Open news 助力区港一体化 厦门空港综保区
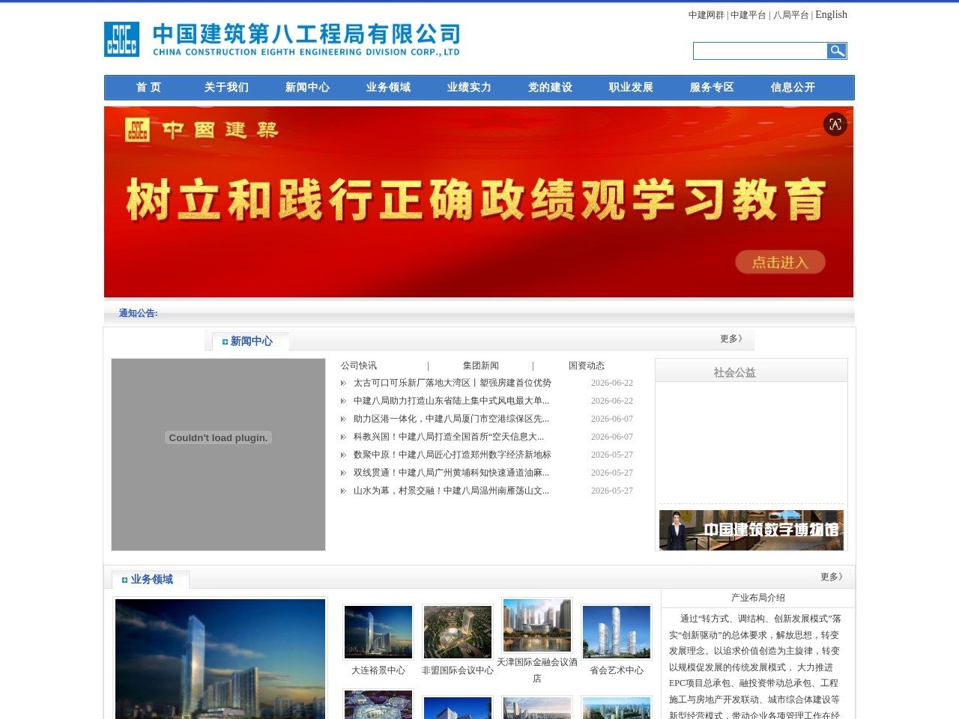Viewport: 959px width, 719px height. click(451, 419)
